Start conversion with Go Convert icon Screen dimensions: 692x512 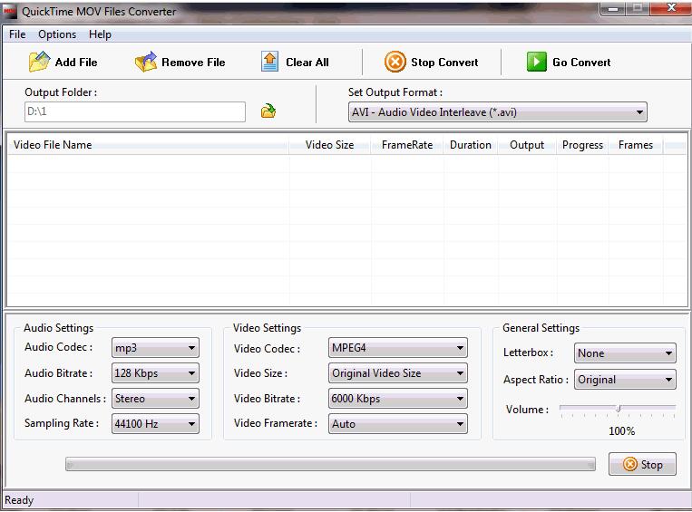[537, 62]
